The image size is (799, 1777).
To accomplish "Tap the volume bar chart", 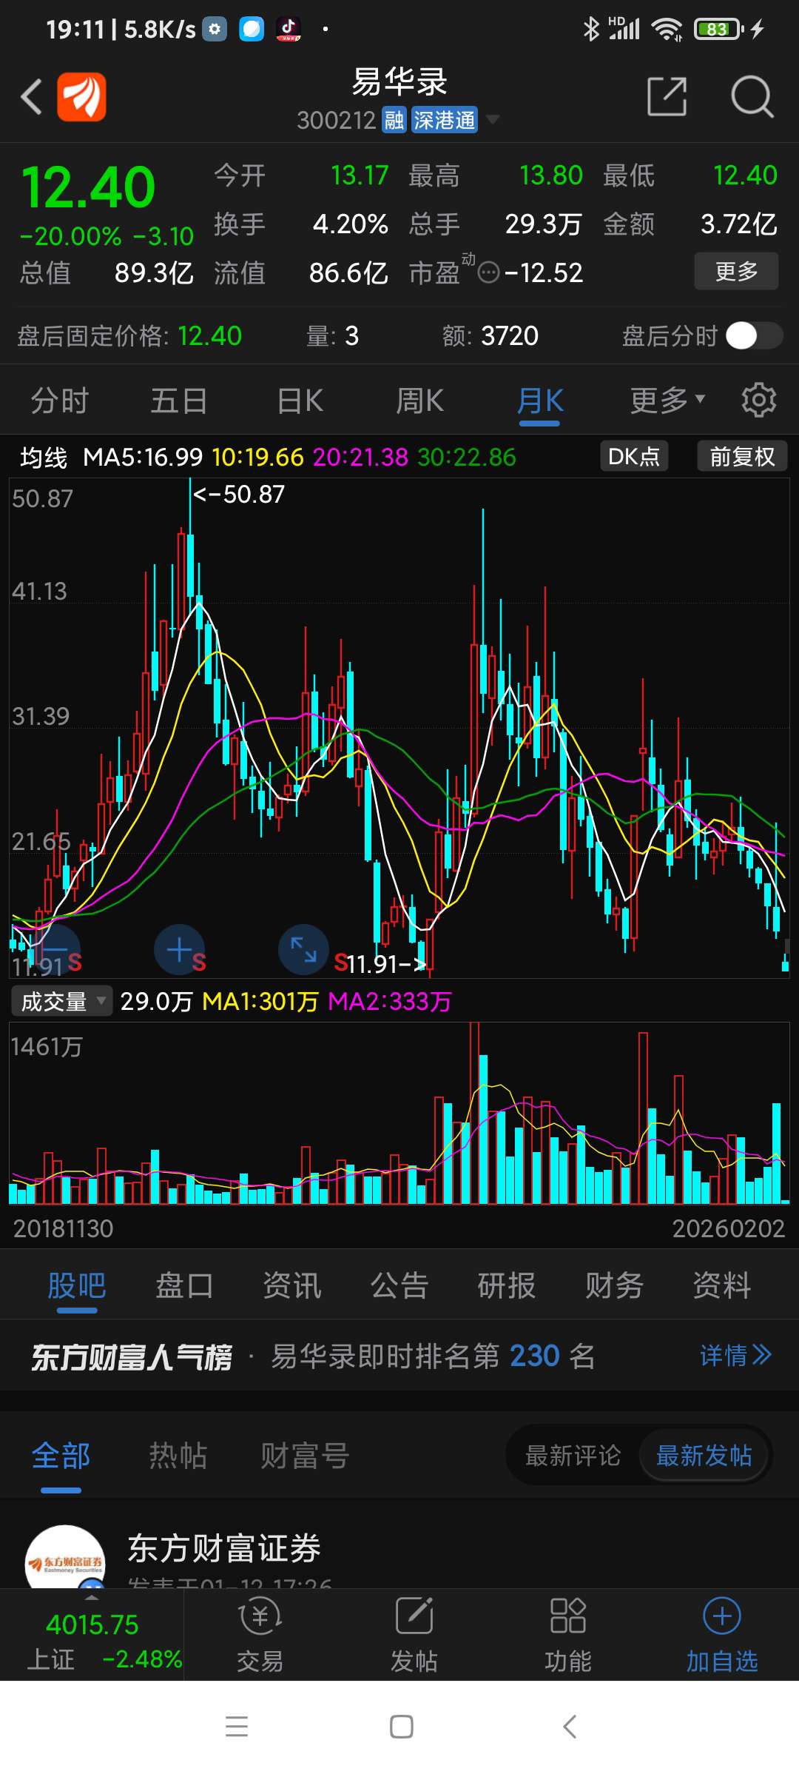I will 399,1113.
